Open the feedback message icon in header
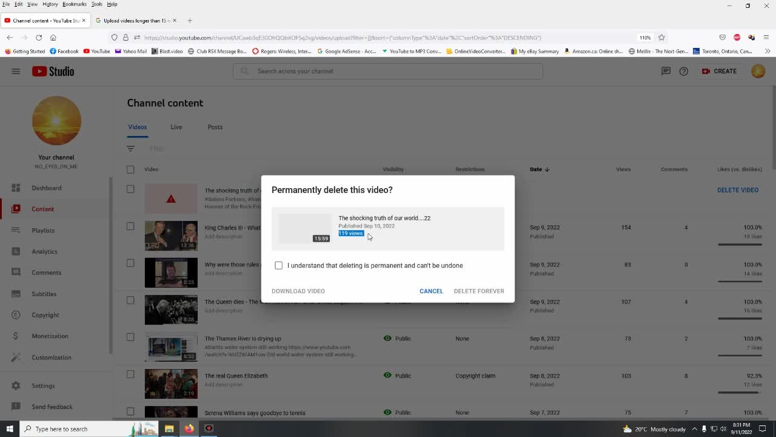 (666, 71)
